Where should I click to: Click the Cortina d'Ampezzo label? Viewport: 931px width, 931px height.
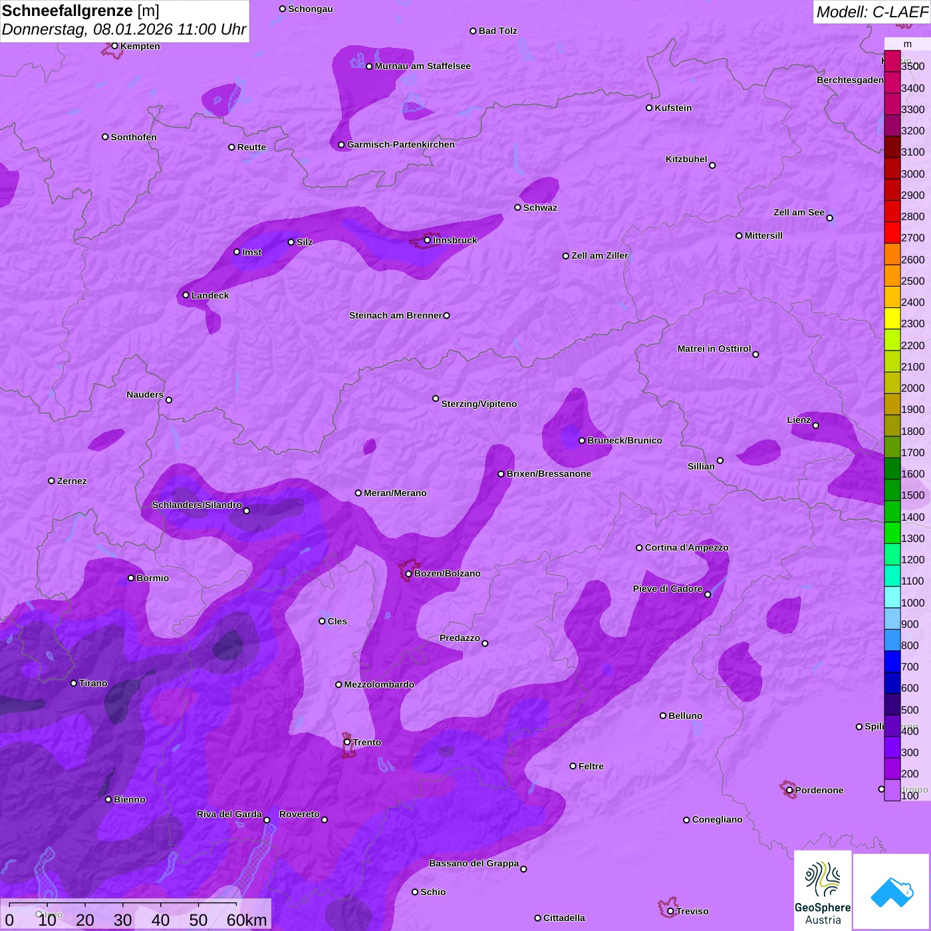[x=686, y=547]
